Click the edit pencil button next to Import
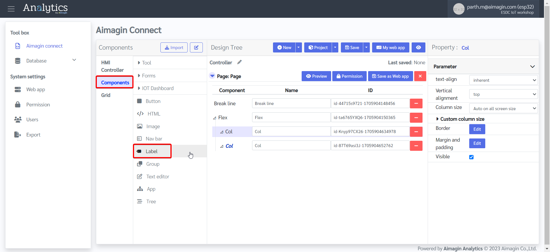This screenshot has width=550, height=252. pyautogui.click(x=196, y=48)
